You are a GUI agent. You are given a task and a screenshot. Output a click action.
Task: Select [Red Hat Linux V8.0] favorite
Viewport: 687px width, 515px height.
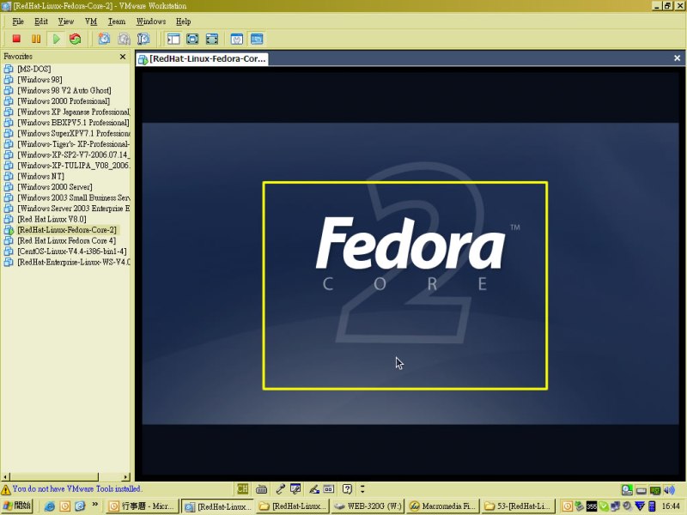(52, 219)
